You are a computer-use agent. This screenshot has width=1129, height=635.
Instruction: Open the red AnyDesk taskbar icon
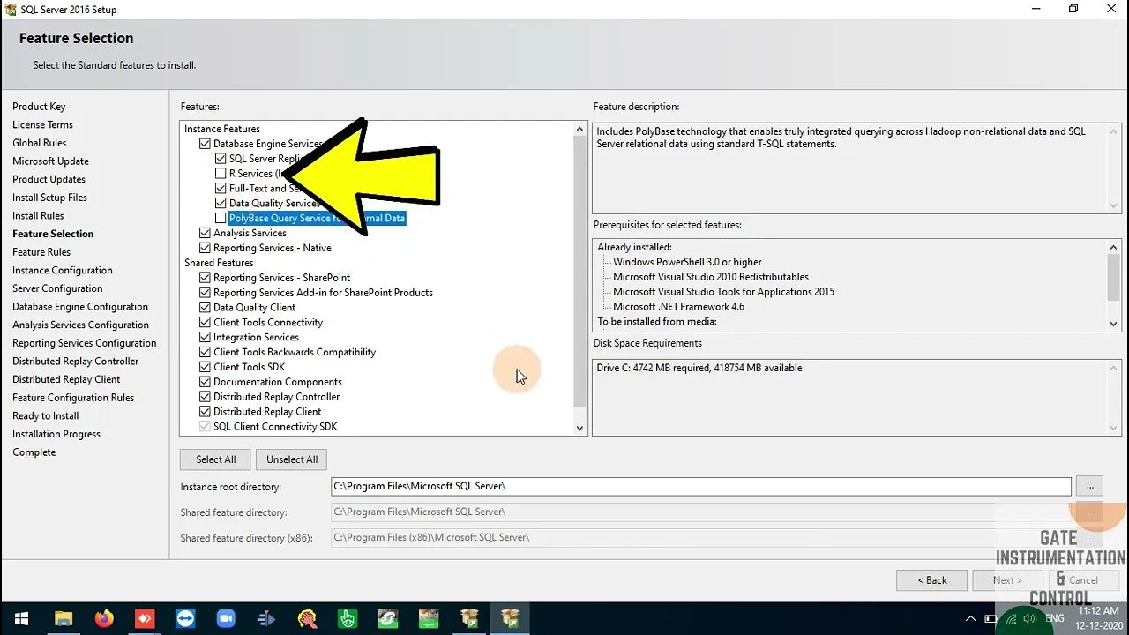click(x=145, y=618)
